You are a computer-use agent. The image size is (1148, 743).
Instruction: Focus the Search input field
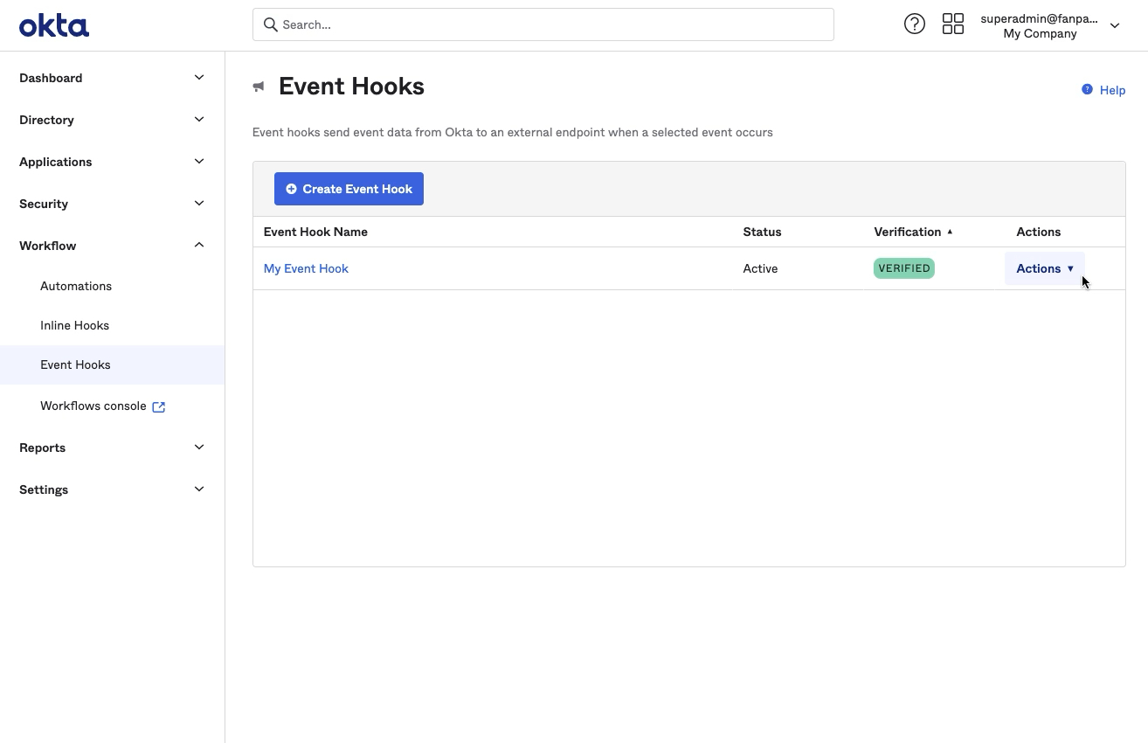point(550,24)
